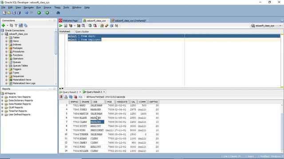Click the Save icon in main toolbar

[14, 13]
